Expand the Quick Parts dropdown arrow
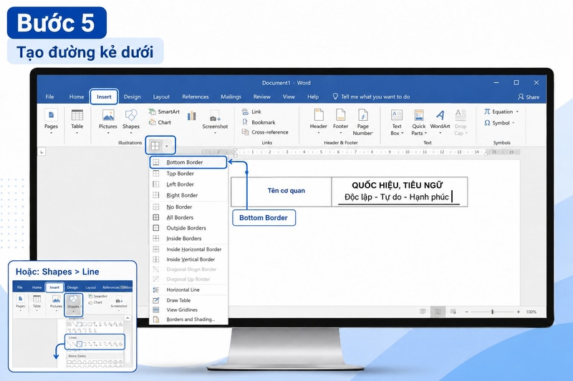 pyautogui.click(x=425, y=134)
